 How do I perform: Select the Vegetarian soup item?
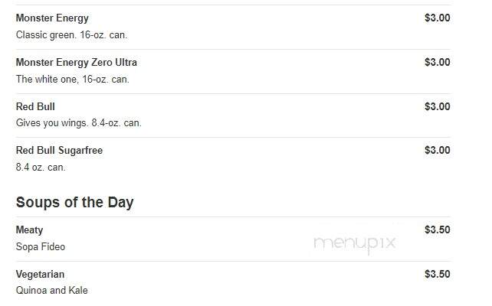(40, 274)
